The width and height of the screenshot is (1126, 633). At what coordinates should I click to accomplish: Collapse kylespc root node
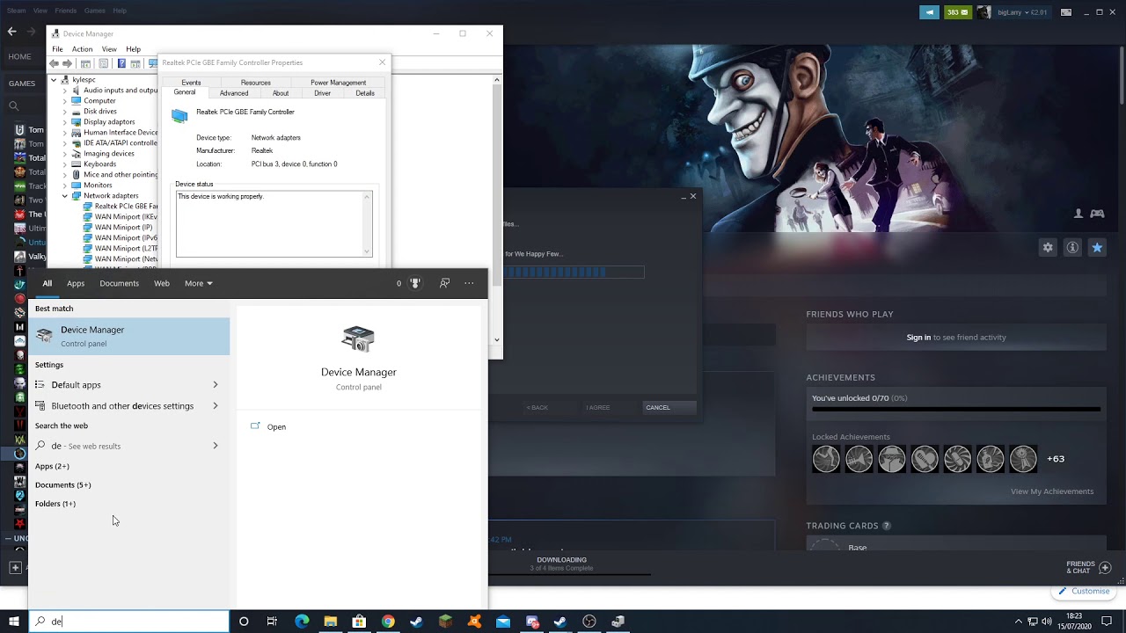click(54, 79)
